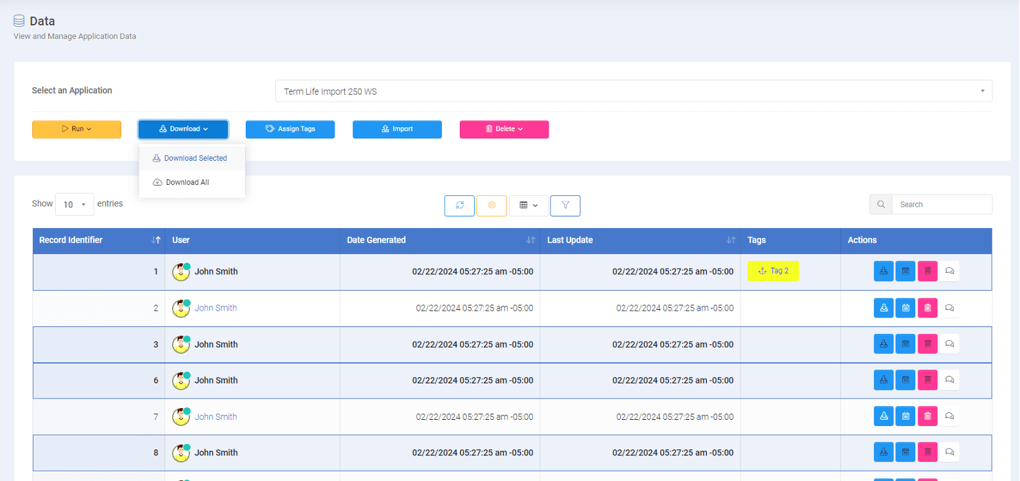Click John Smith's avatar in record 1
Screen dimensions: 1020x481
(x=181, y=271)
